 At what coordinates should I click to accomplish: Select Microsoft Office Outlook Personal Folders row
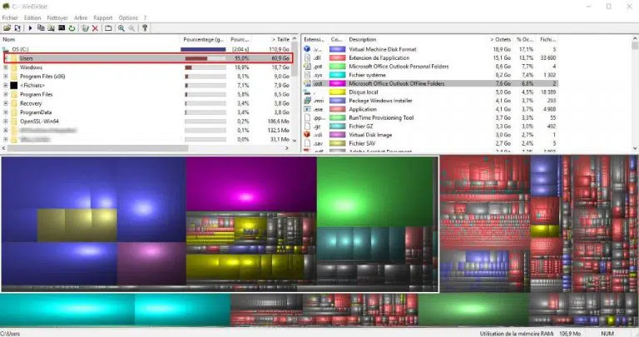point(430,67)
